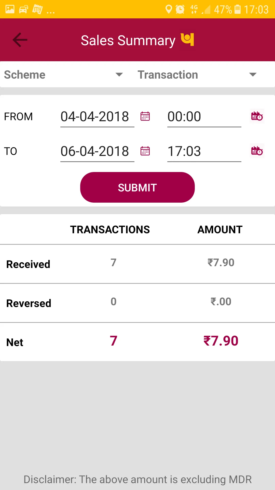Edit the TO time 17:03 field
Screen dimensions: 275x490
click(x=204, y=152)
